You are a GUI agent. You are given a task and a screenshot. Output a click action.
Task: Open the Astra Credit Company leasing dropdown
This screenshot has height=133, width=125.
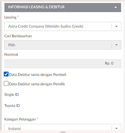(x=63, y=26)
